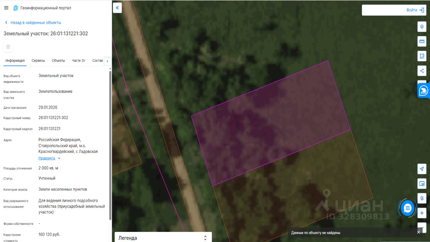Add the parcel to favorites with the star

coord(8,47)
